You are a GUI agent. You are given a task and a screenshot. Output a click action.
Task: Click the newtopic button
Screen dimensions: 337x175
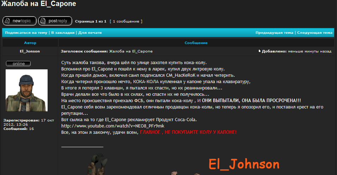[19, 21]
